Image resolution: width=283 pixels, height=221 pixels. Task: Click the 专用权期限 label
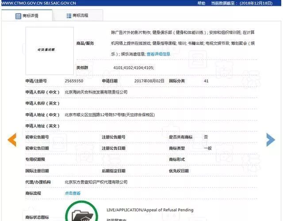pos(35,159)
